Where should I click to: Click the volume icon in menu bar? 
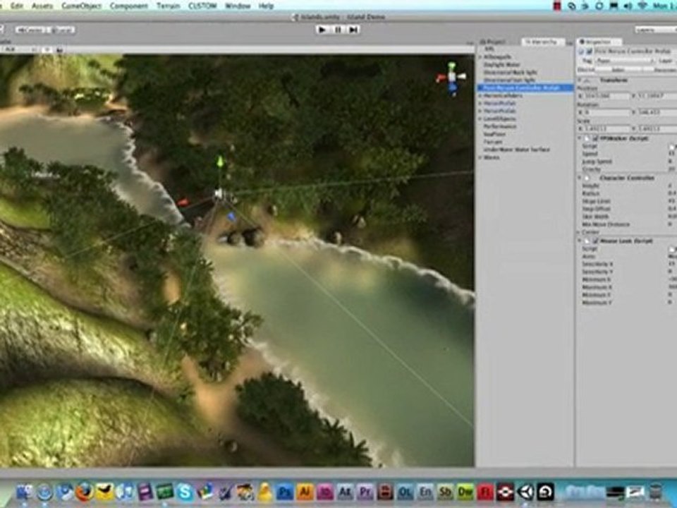click(x=628, y=6)
